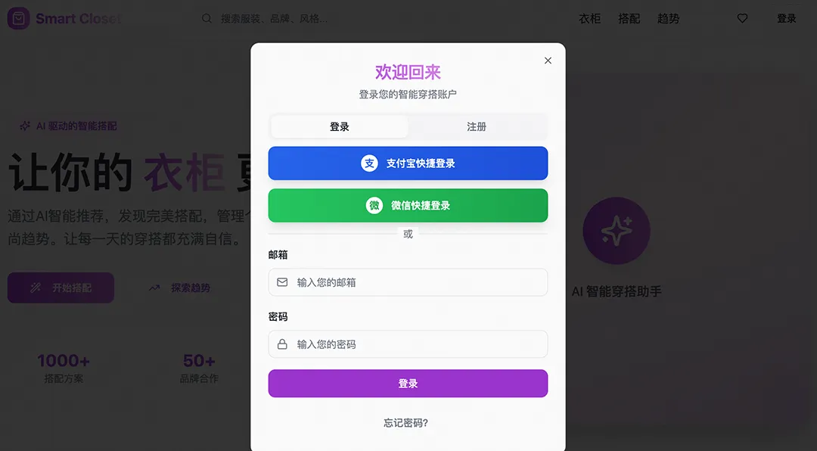Select the 登录 tab
817x451 pixels.
coord(339,126)
